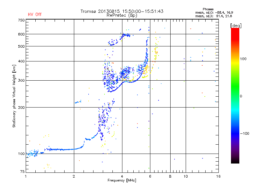Click the x-axis '4' frequency label

coord(122,176)
